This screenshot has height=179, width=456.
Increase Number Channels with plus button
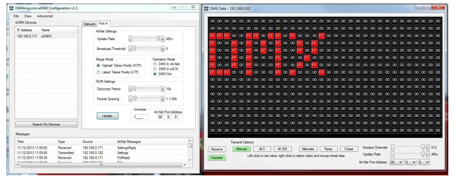coord(428,147)
